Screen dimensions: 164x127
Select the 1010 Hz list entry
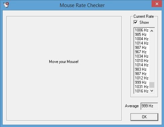coord(142,61)
